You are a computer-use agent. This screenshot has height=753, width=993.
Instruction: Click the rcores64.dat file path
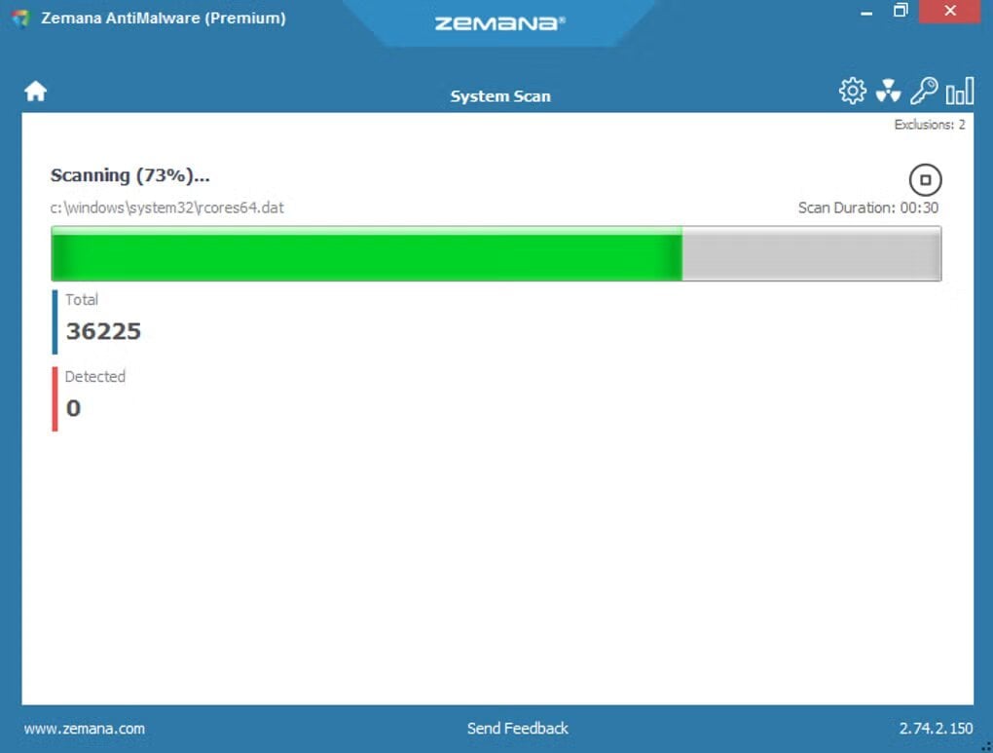coord(167,207)
